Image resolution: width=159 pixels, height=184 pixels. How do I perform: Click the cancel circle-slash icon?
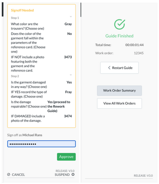tap(9, 174)
